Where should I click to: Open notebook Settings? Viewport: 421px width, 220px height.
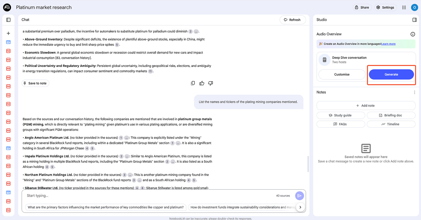tap(385, 8)
